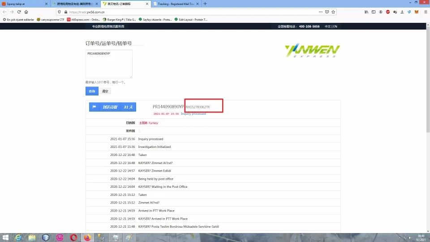430x242 pixels.
Task: Open the Windows Start menu
Action: point(5,238)
